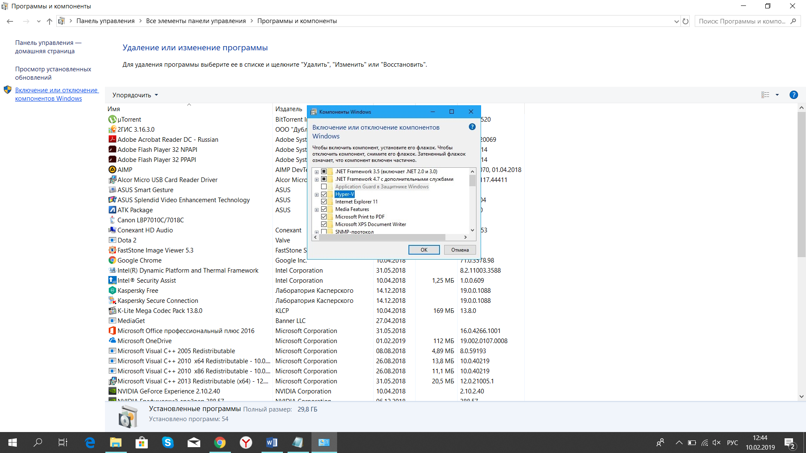Cancel the Windows Features dialog with Отмена
The height and width of the screenshot is (453, 806).
tap(460, 250)
